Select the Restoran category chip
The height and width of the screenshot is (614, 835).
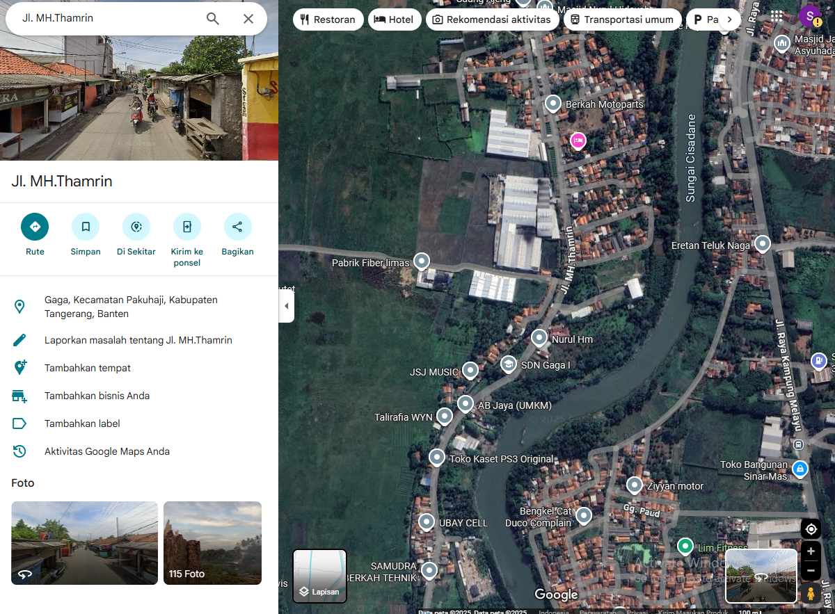coord(328,19)
